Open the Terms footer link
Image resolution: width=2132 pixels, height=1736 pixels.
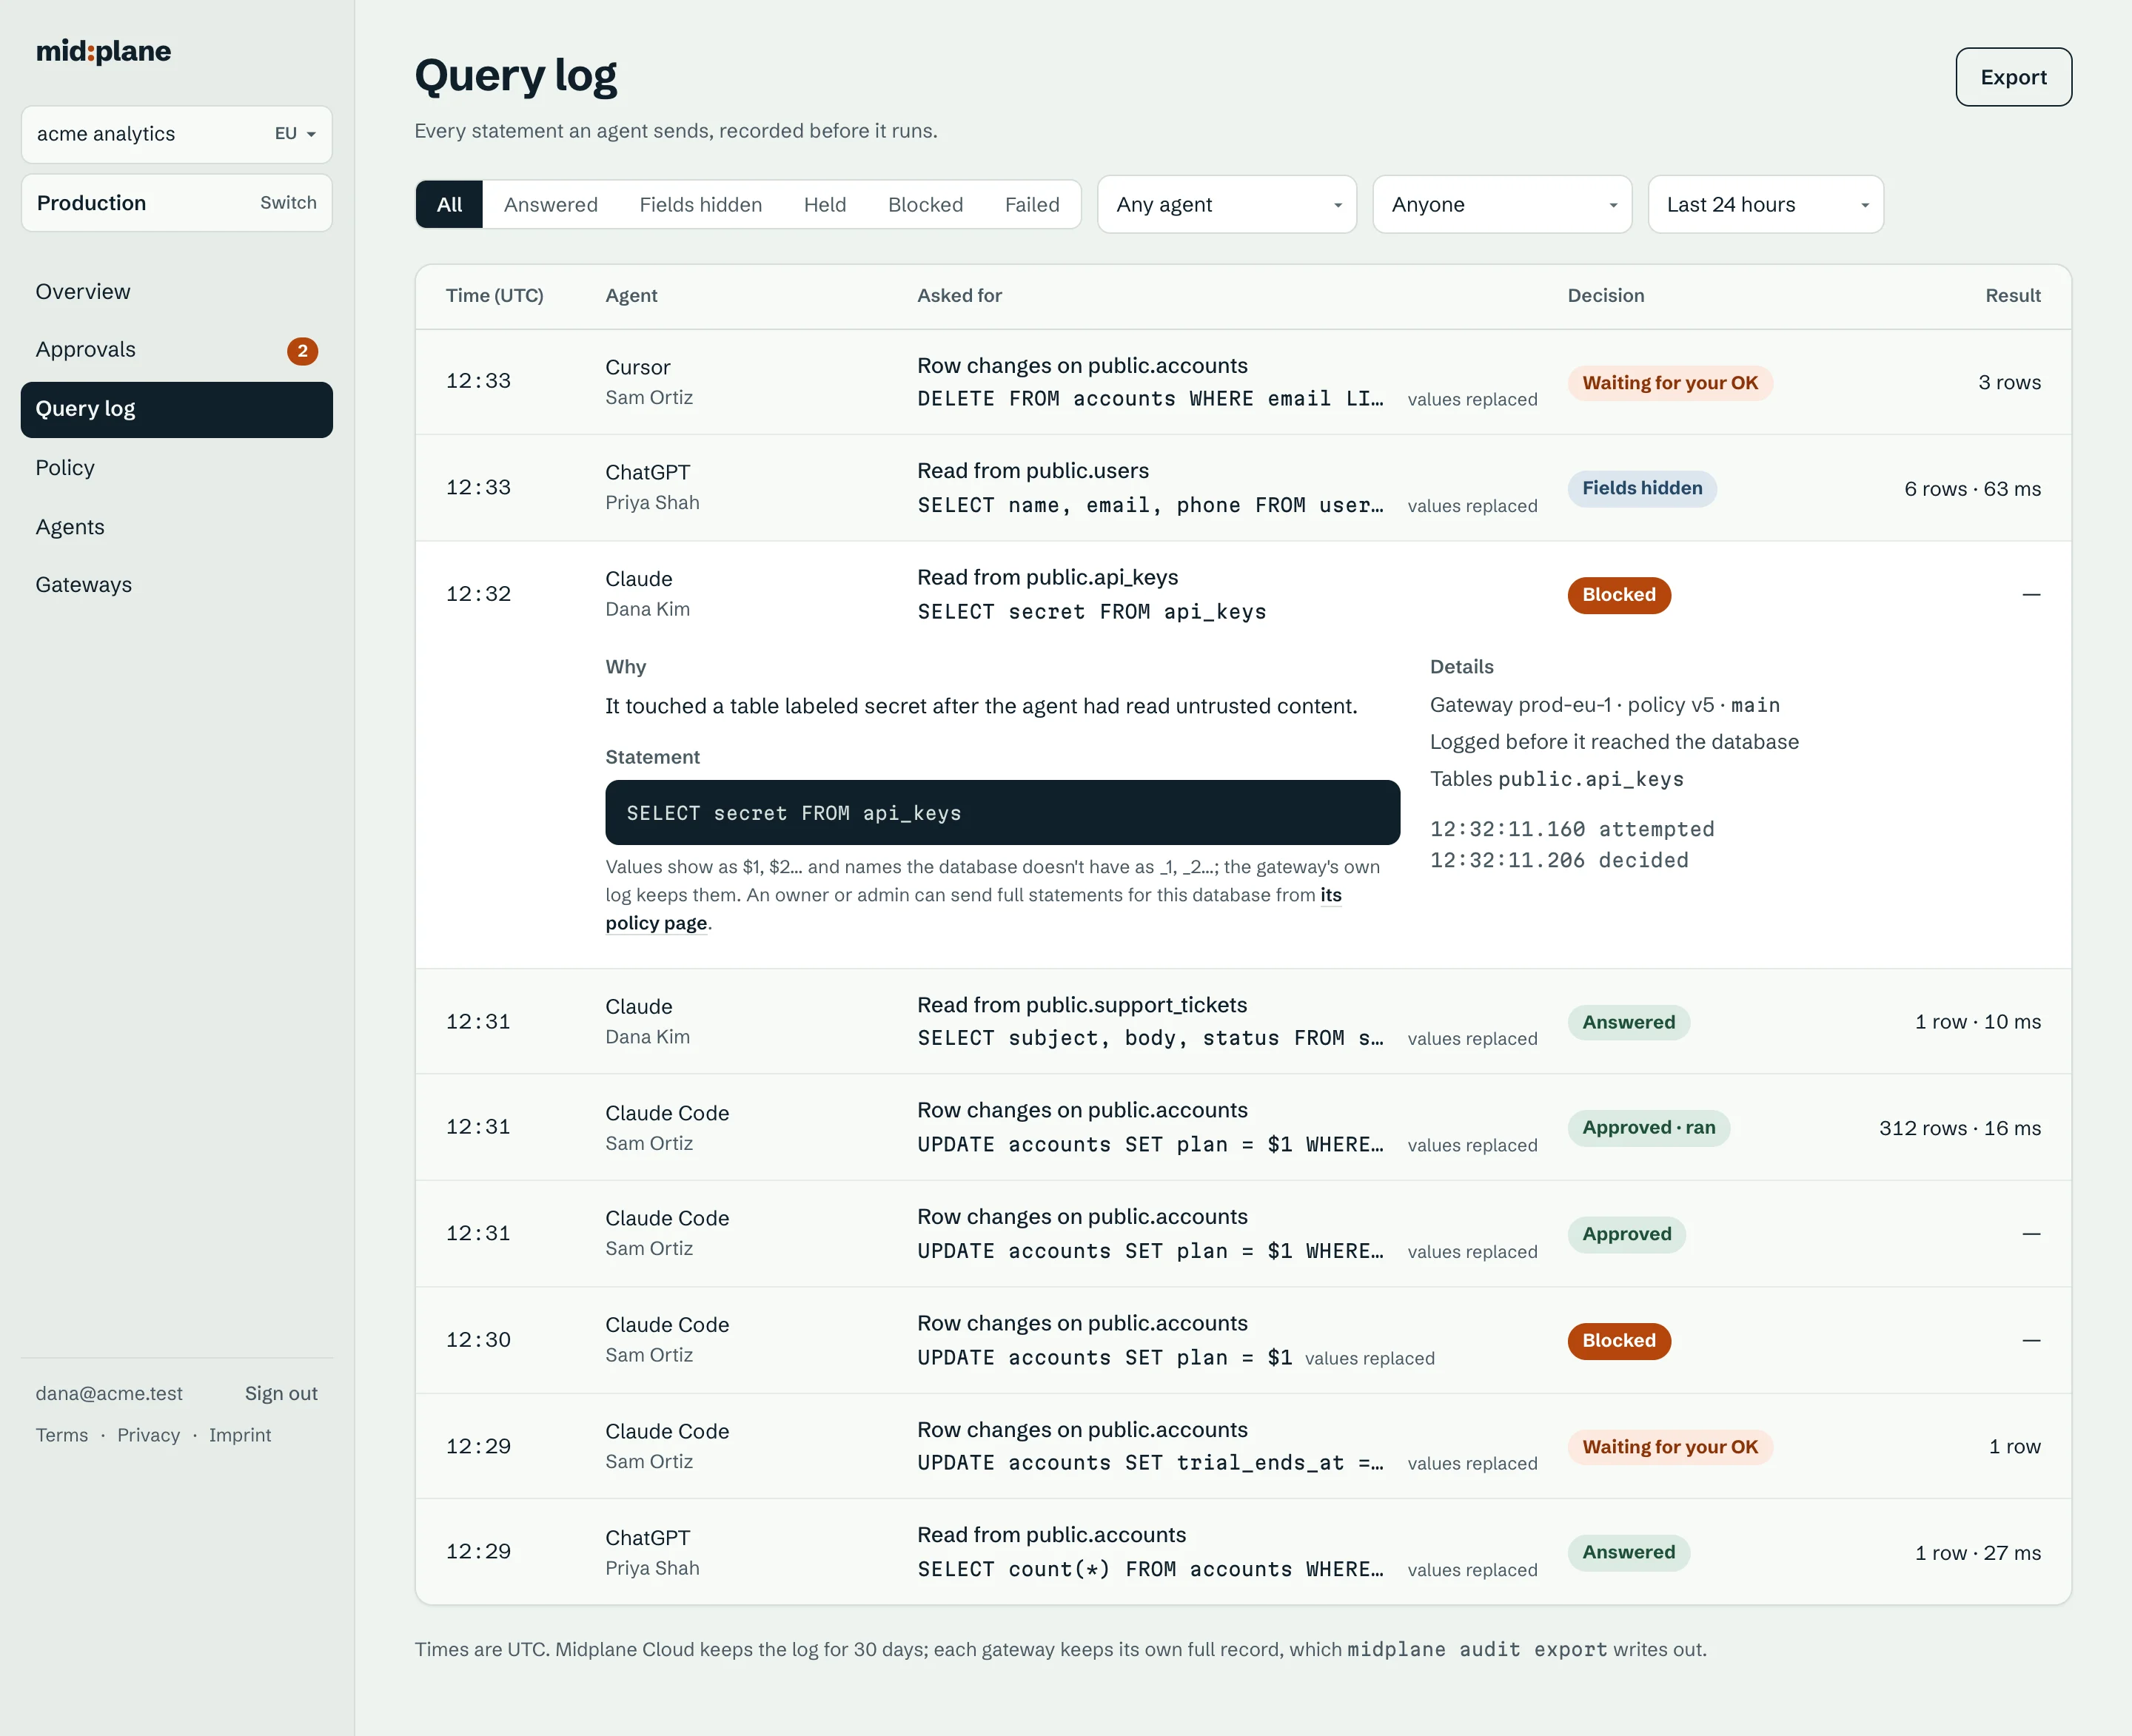62,1435
